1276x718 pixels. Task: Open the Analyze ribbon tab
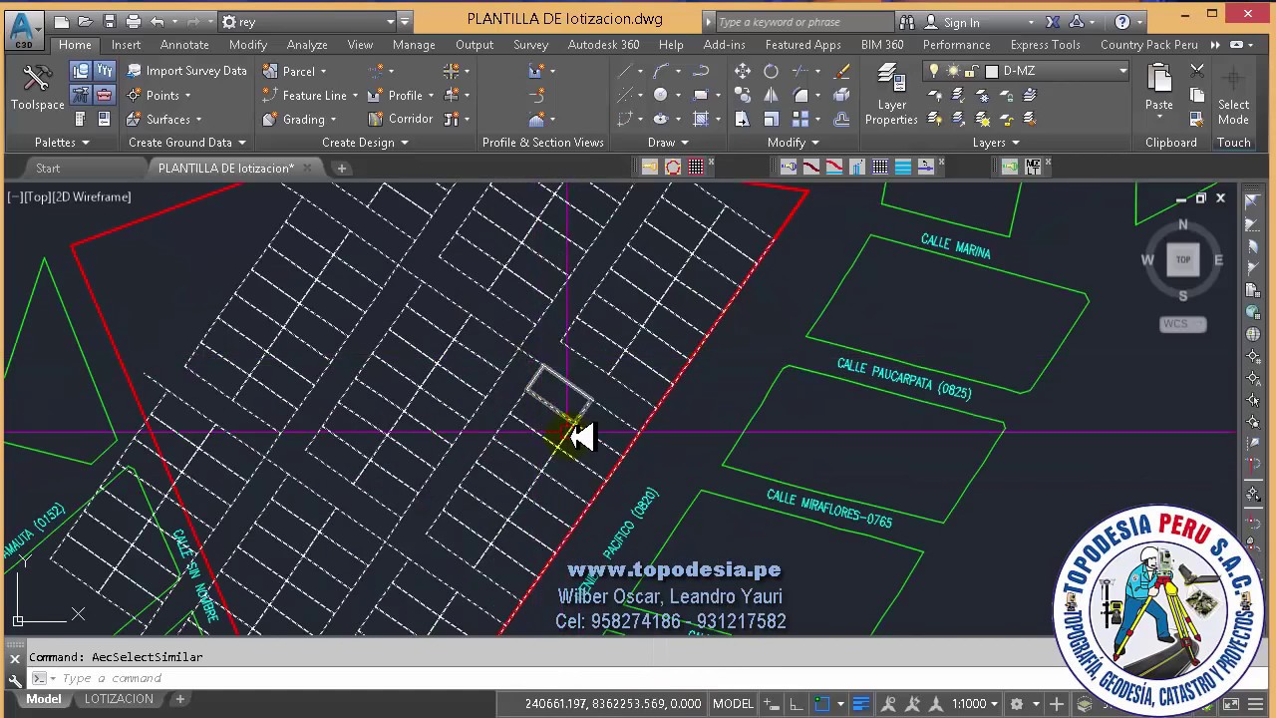coord(307,45)
